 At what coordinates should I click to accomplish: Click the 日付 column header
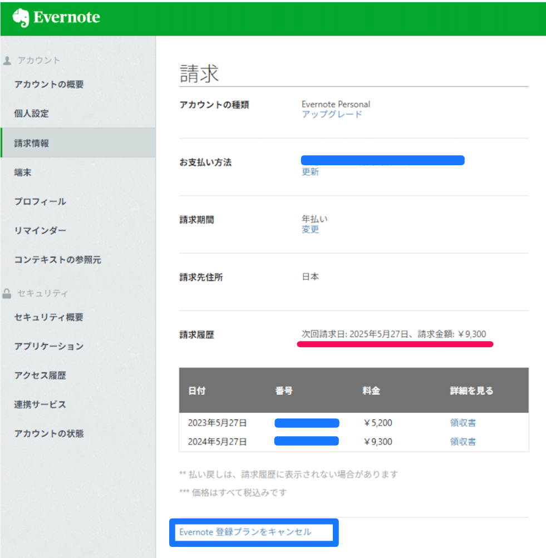coord(197,391)
